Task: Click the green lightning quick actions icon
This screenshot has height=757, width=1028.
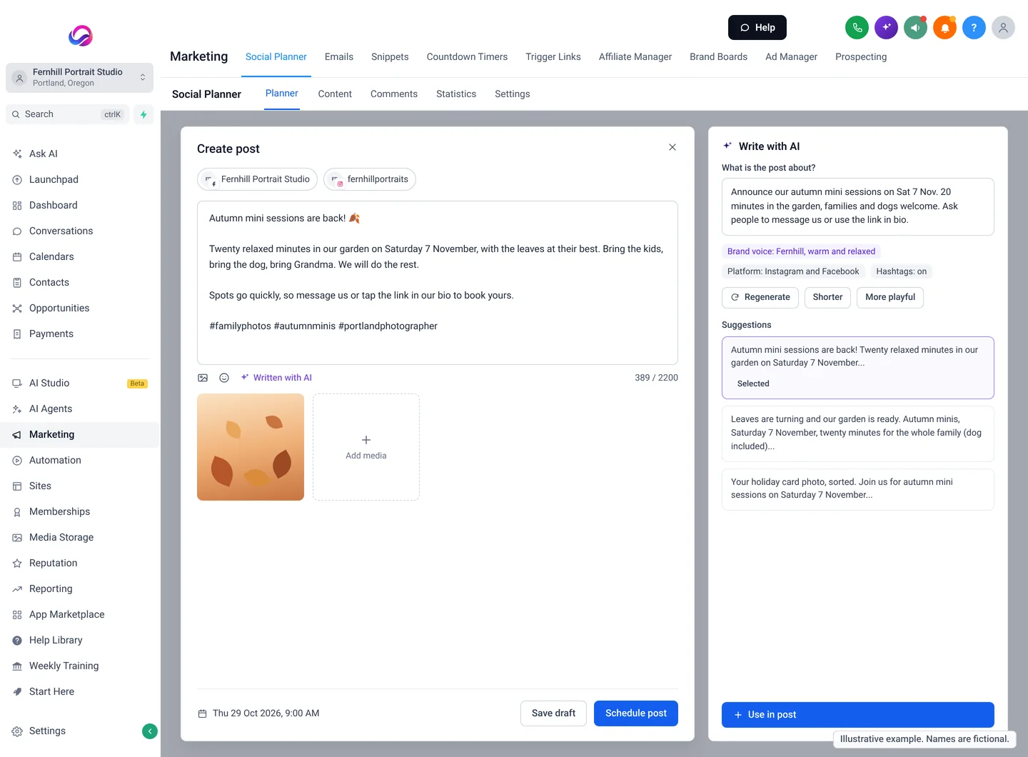Action: [143, 114]
